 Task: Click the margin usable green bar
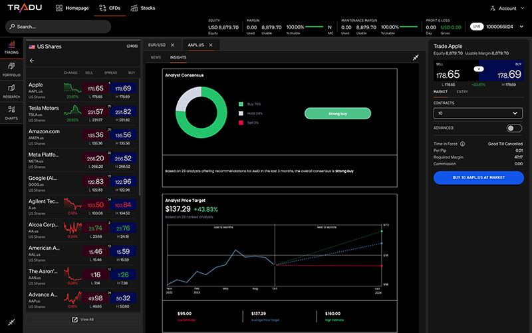315,27
